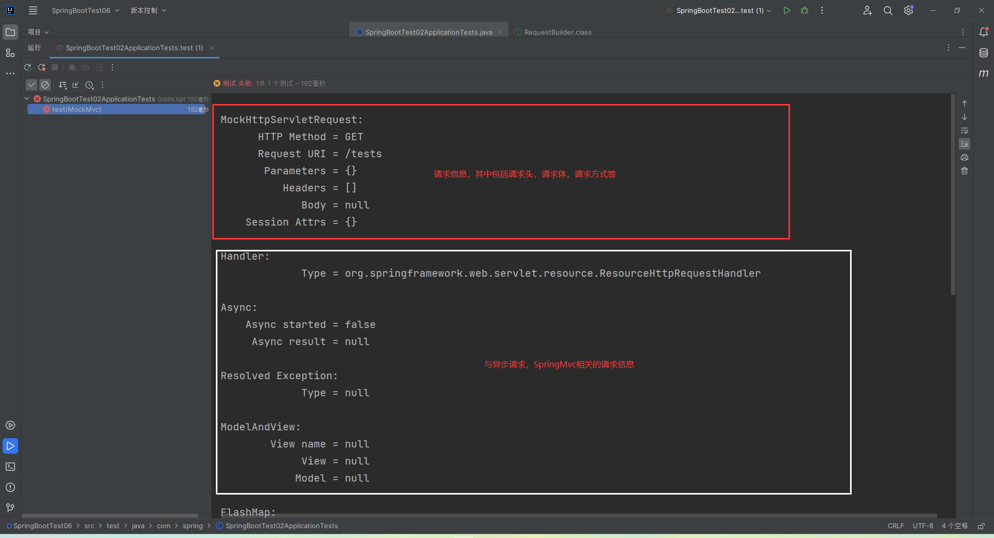Rerun failed tests icon
994x538 pixels.
click(x=41, y=67)
